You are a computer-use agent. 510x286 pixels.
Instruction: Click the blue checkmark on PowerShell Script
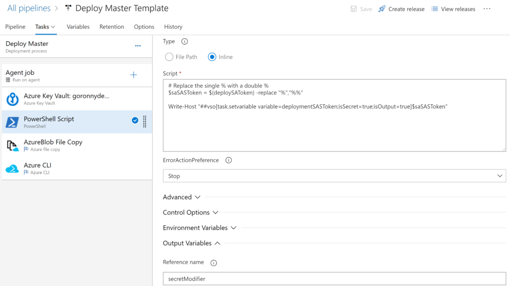click(x=135, y=120)
